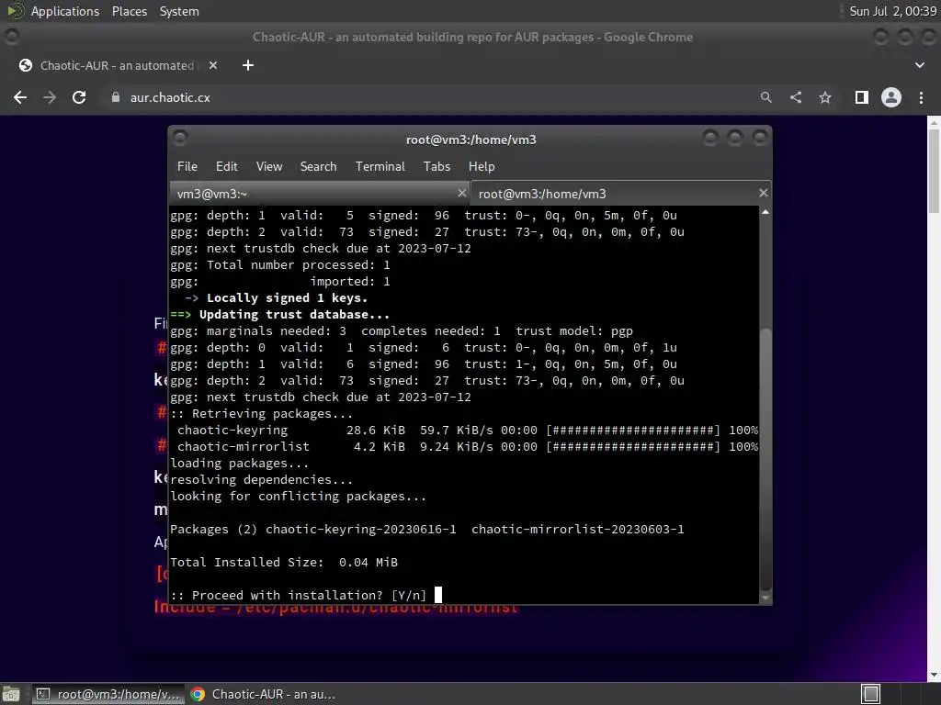Close the root@vm3:/home/vm3 terminal tab
The height and width of the screenshot is (705, 941).
[x=764, y=193]
